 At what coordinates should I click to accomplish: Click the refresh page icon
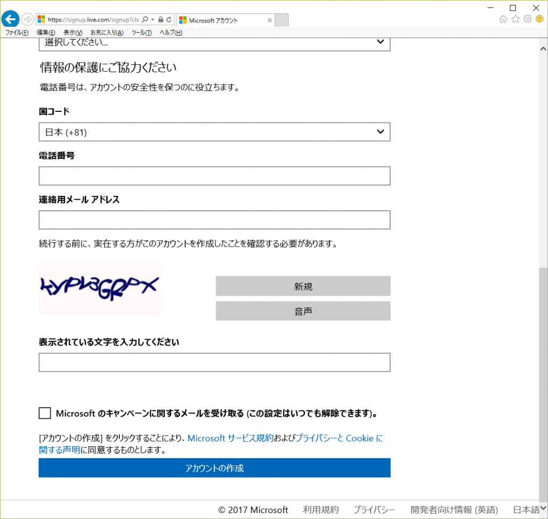pyautogui.click(x=169, y=20)
